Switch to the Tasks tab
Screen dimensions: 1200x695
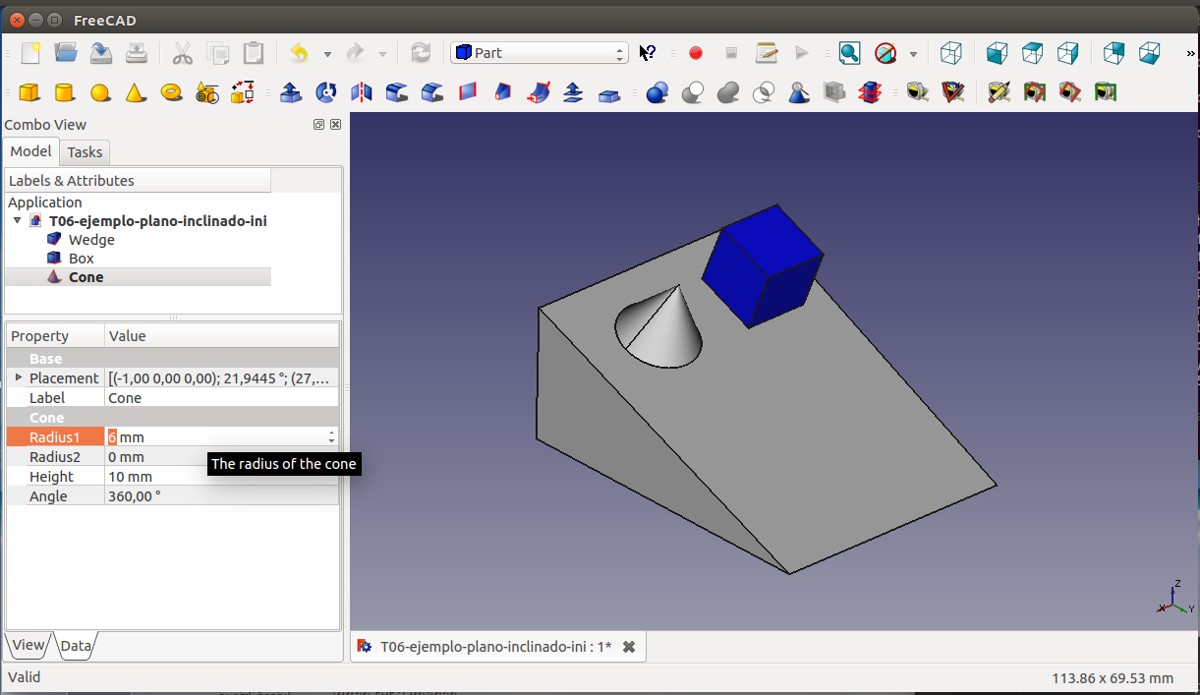click(85, 151)
